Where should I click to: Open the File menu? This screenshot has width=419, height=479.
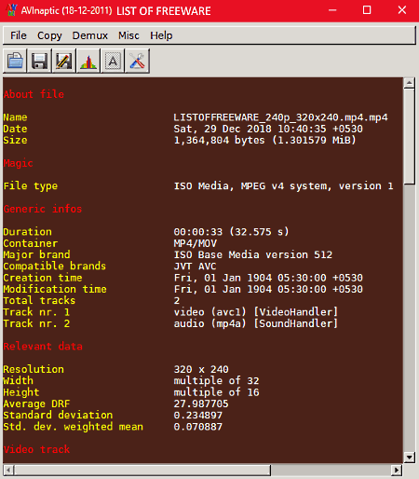(19, 35)
